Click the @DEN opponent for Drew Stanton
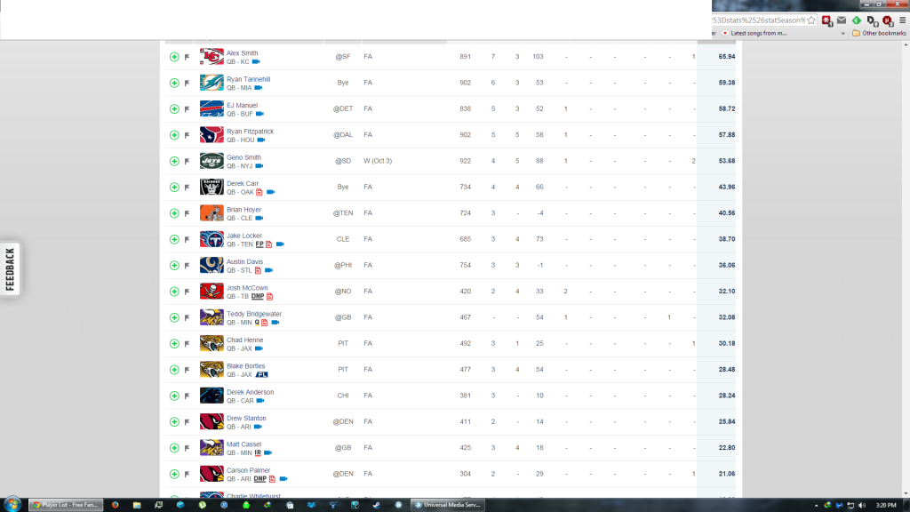The height and width of the screenshot is (512, 910). coord(343,422)
